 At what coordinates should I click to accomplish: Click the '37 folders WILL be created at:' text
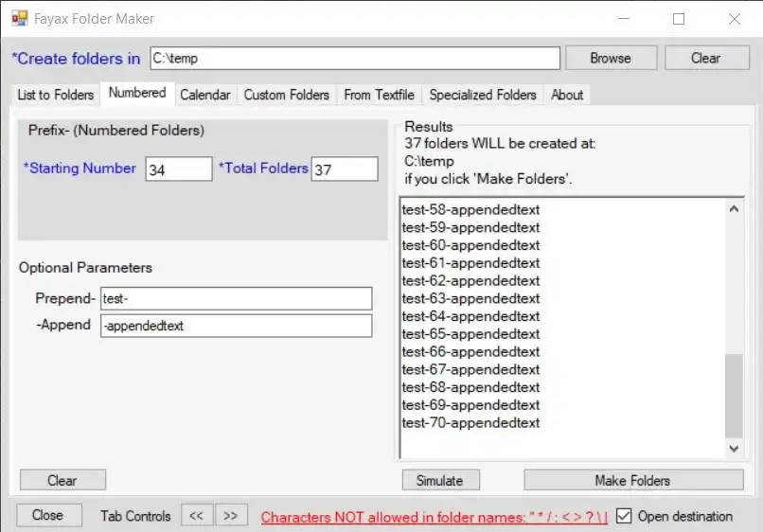tap(500, 144)
